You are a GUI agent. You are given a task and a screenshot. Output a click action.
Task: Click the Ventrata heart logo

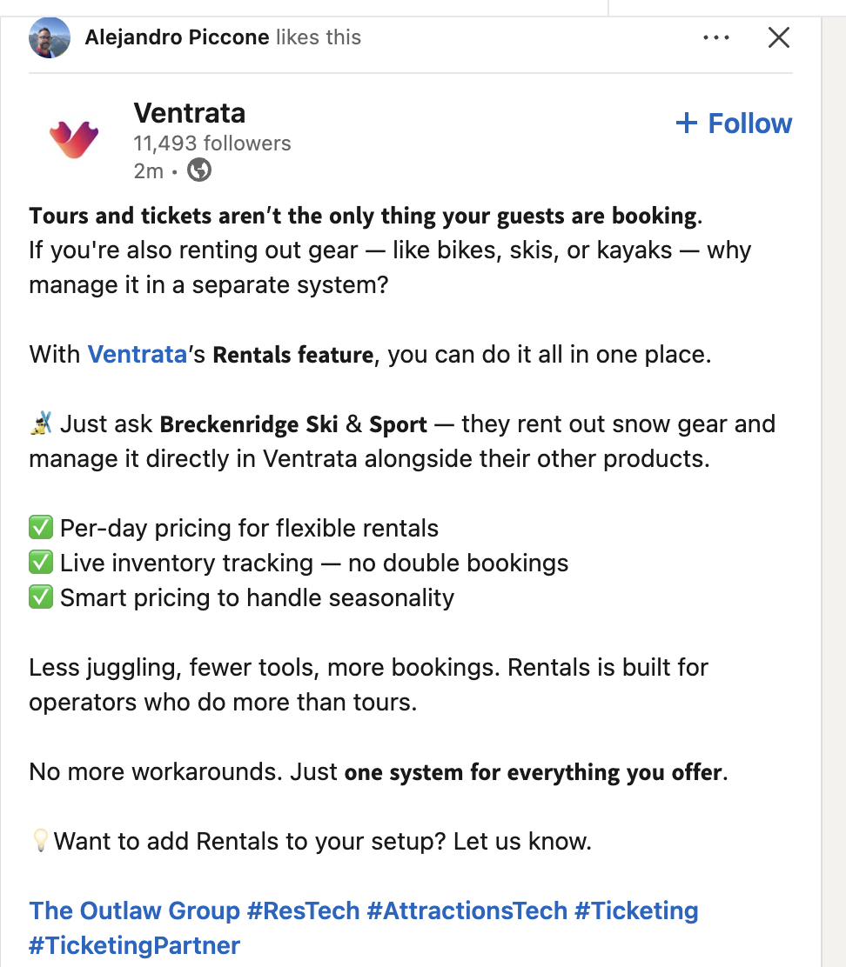point(74,139)
